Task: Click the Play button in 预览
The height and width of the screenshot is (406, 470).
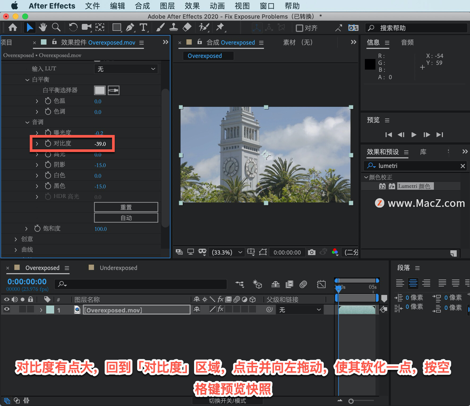Action: [x=414, y=135]
